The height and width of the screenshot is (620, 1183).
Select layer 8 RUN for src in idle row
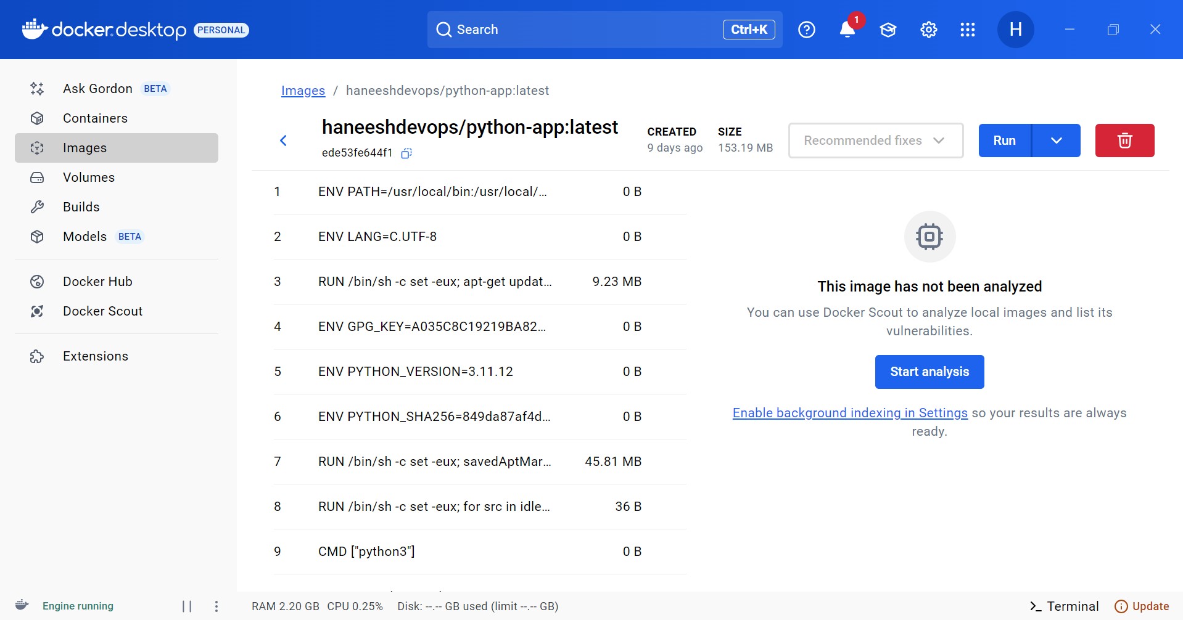click(480, 507)
